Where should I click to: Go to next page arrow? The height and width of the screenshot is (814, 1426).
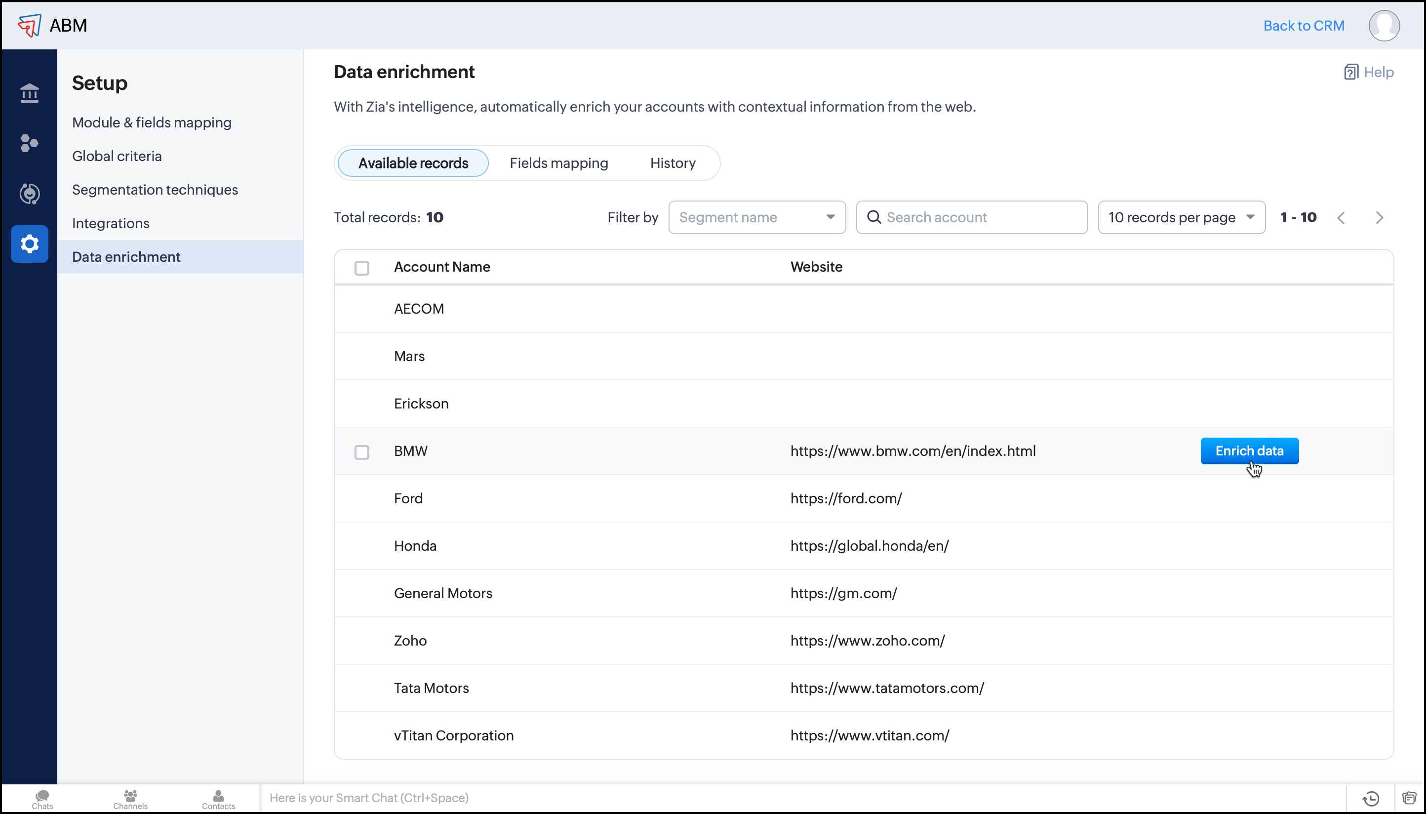coord(1379,217)
